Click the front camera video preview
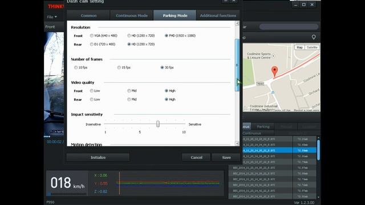The width and height of the screenshot is (365, 205). pyautogui.click(x=54, y=84)
